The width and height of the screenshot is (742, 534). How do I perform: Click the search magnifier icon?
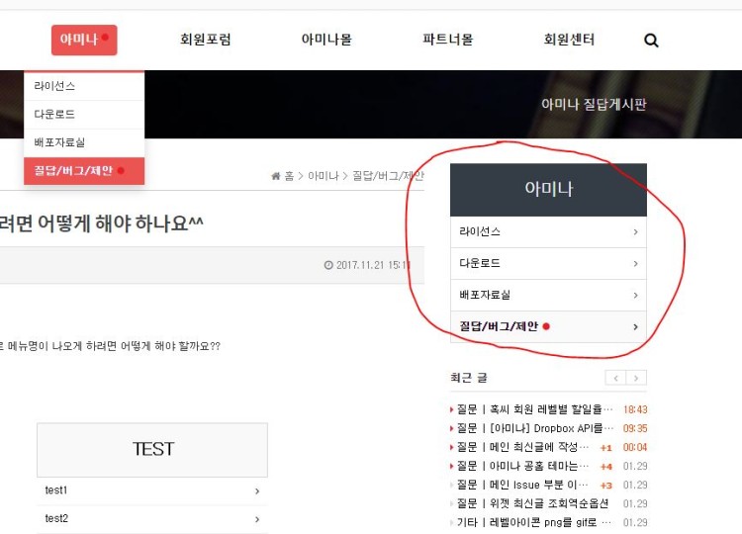pyautogui.click(x=651, y=41)
